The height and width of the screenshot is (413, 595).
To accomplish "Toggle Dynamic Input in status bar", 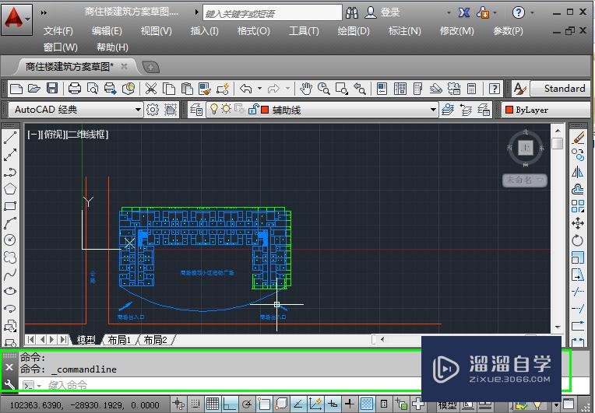I will point(333,404).
